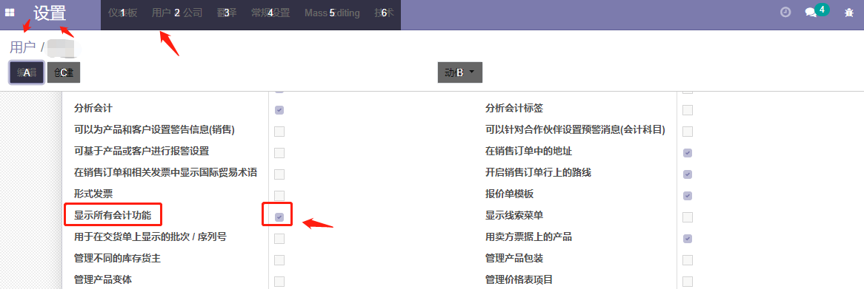Screen dimensions: 864x289
Task: Click the 编辑 button
Action: 27,72
